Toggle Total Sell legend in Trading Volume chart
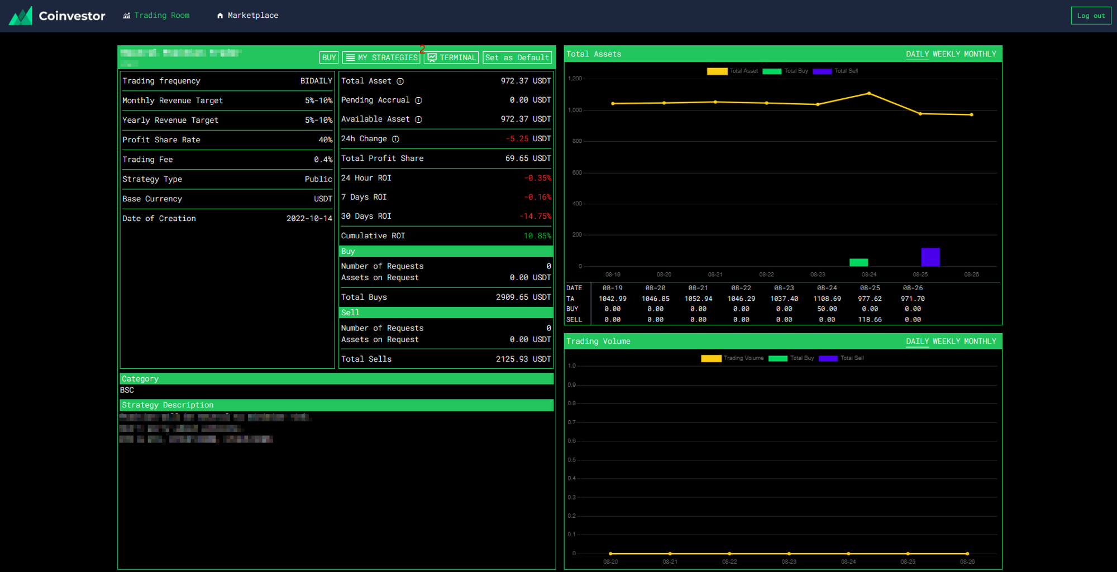 (x=841, y=358)
